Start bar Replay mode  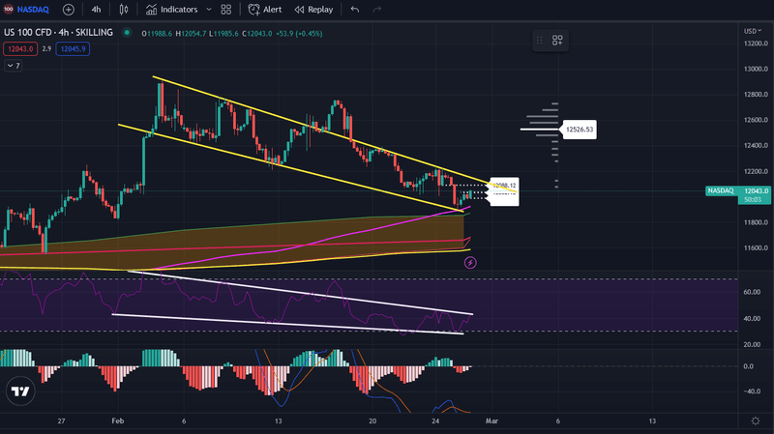(x=313, y=10)
